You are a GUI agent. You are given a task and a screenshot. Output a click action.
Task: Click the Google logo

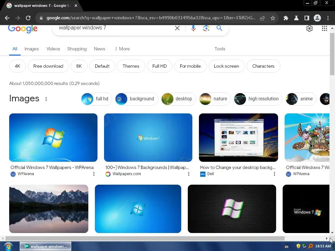click(x=23, y=29)
